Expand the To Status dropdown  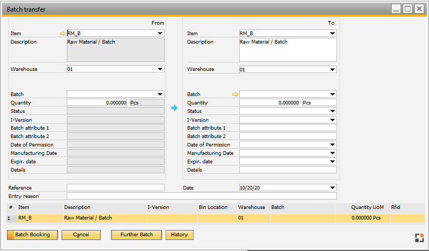click(332, 111)
